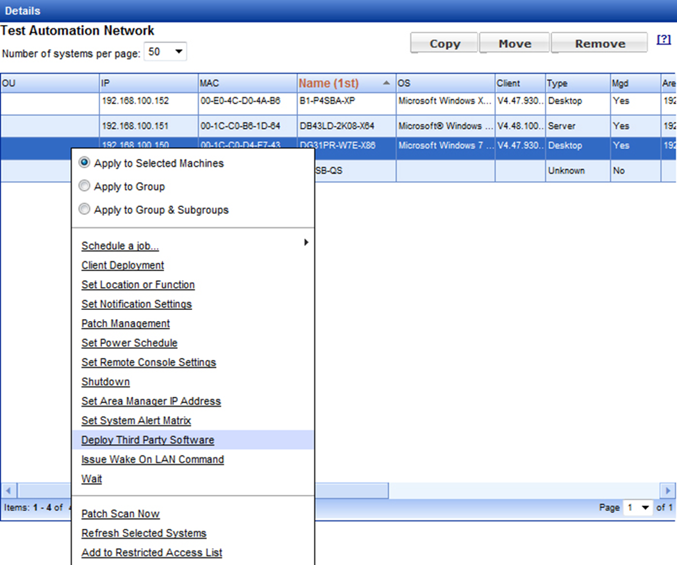Open the Page number dropdown
Image resolution: width=677 pixels, height=565 pixels.
coord(637,508)
